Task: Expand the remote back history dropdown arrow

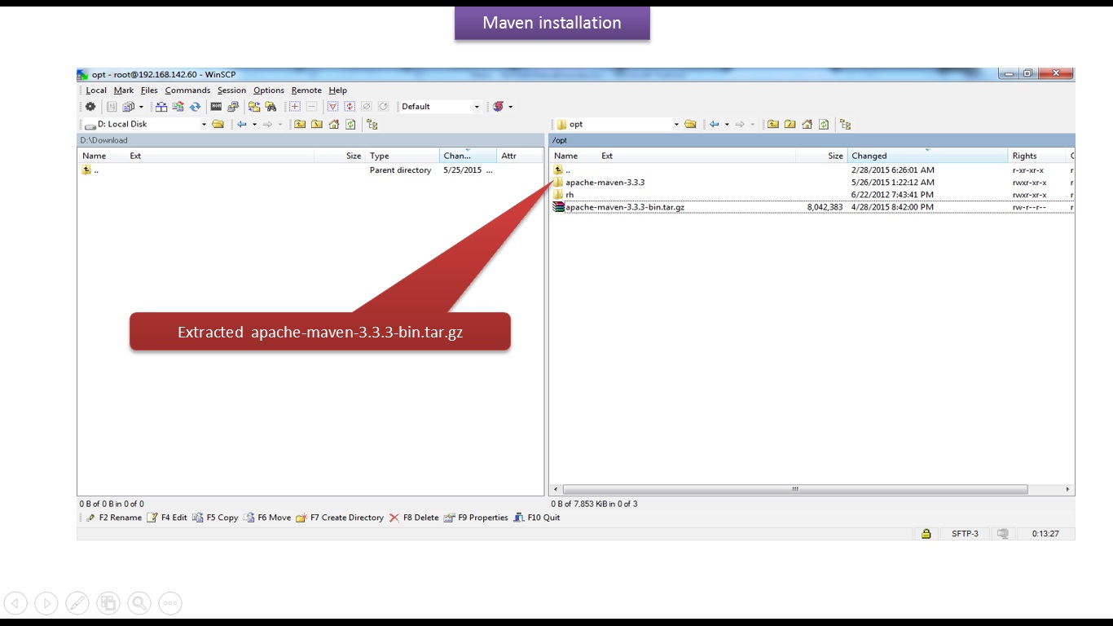Action: coord(726,125)
